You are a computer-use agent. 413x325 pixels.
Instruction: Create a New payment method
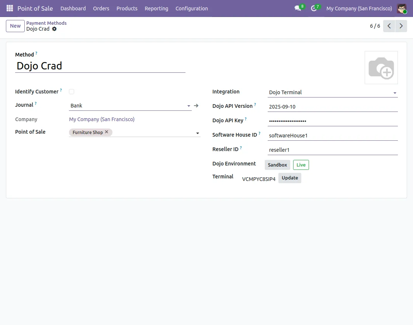tap(15, 26)
